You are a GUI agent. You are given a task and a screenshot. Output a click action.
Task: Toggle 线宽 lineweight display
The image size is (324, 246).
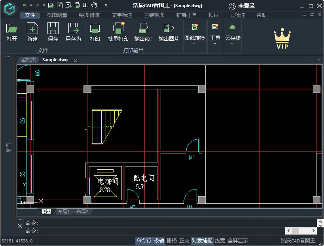[x=220, y=240]
